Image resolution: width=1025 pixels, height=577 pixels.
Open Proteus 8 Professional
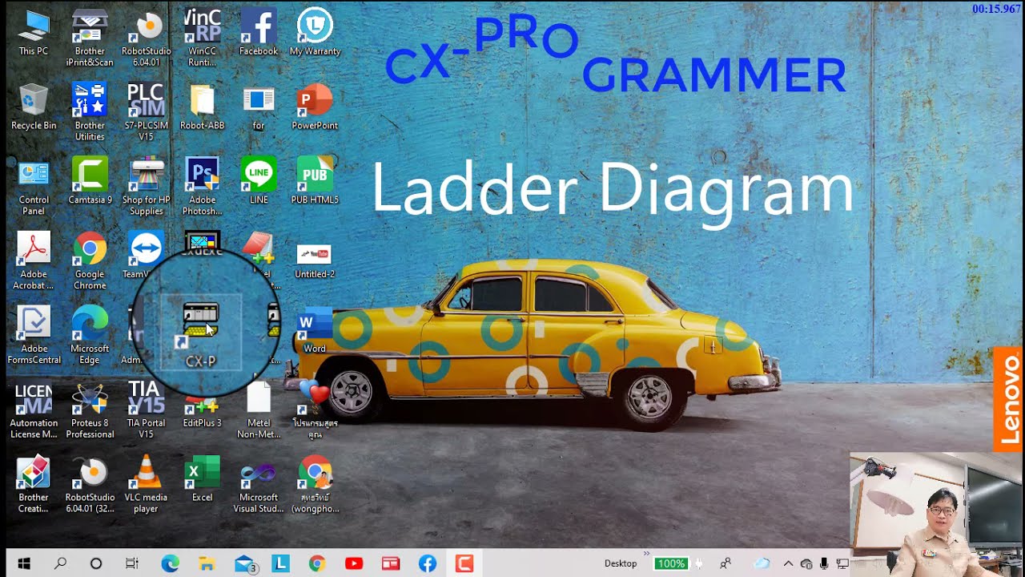click(x=90, y=410)
